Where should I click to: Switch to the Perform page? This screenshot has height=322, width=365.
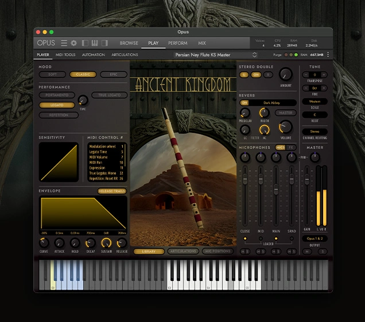coord(177,43)
